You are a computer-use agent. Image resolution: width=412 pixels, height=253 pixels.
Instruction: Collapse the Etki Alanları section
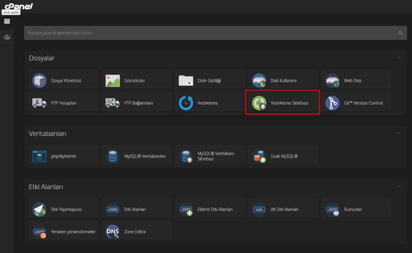click(399, 186)
